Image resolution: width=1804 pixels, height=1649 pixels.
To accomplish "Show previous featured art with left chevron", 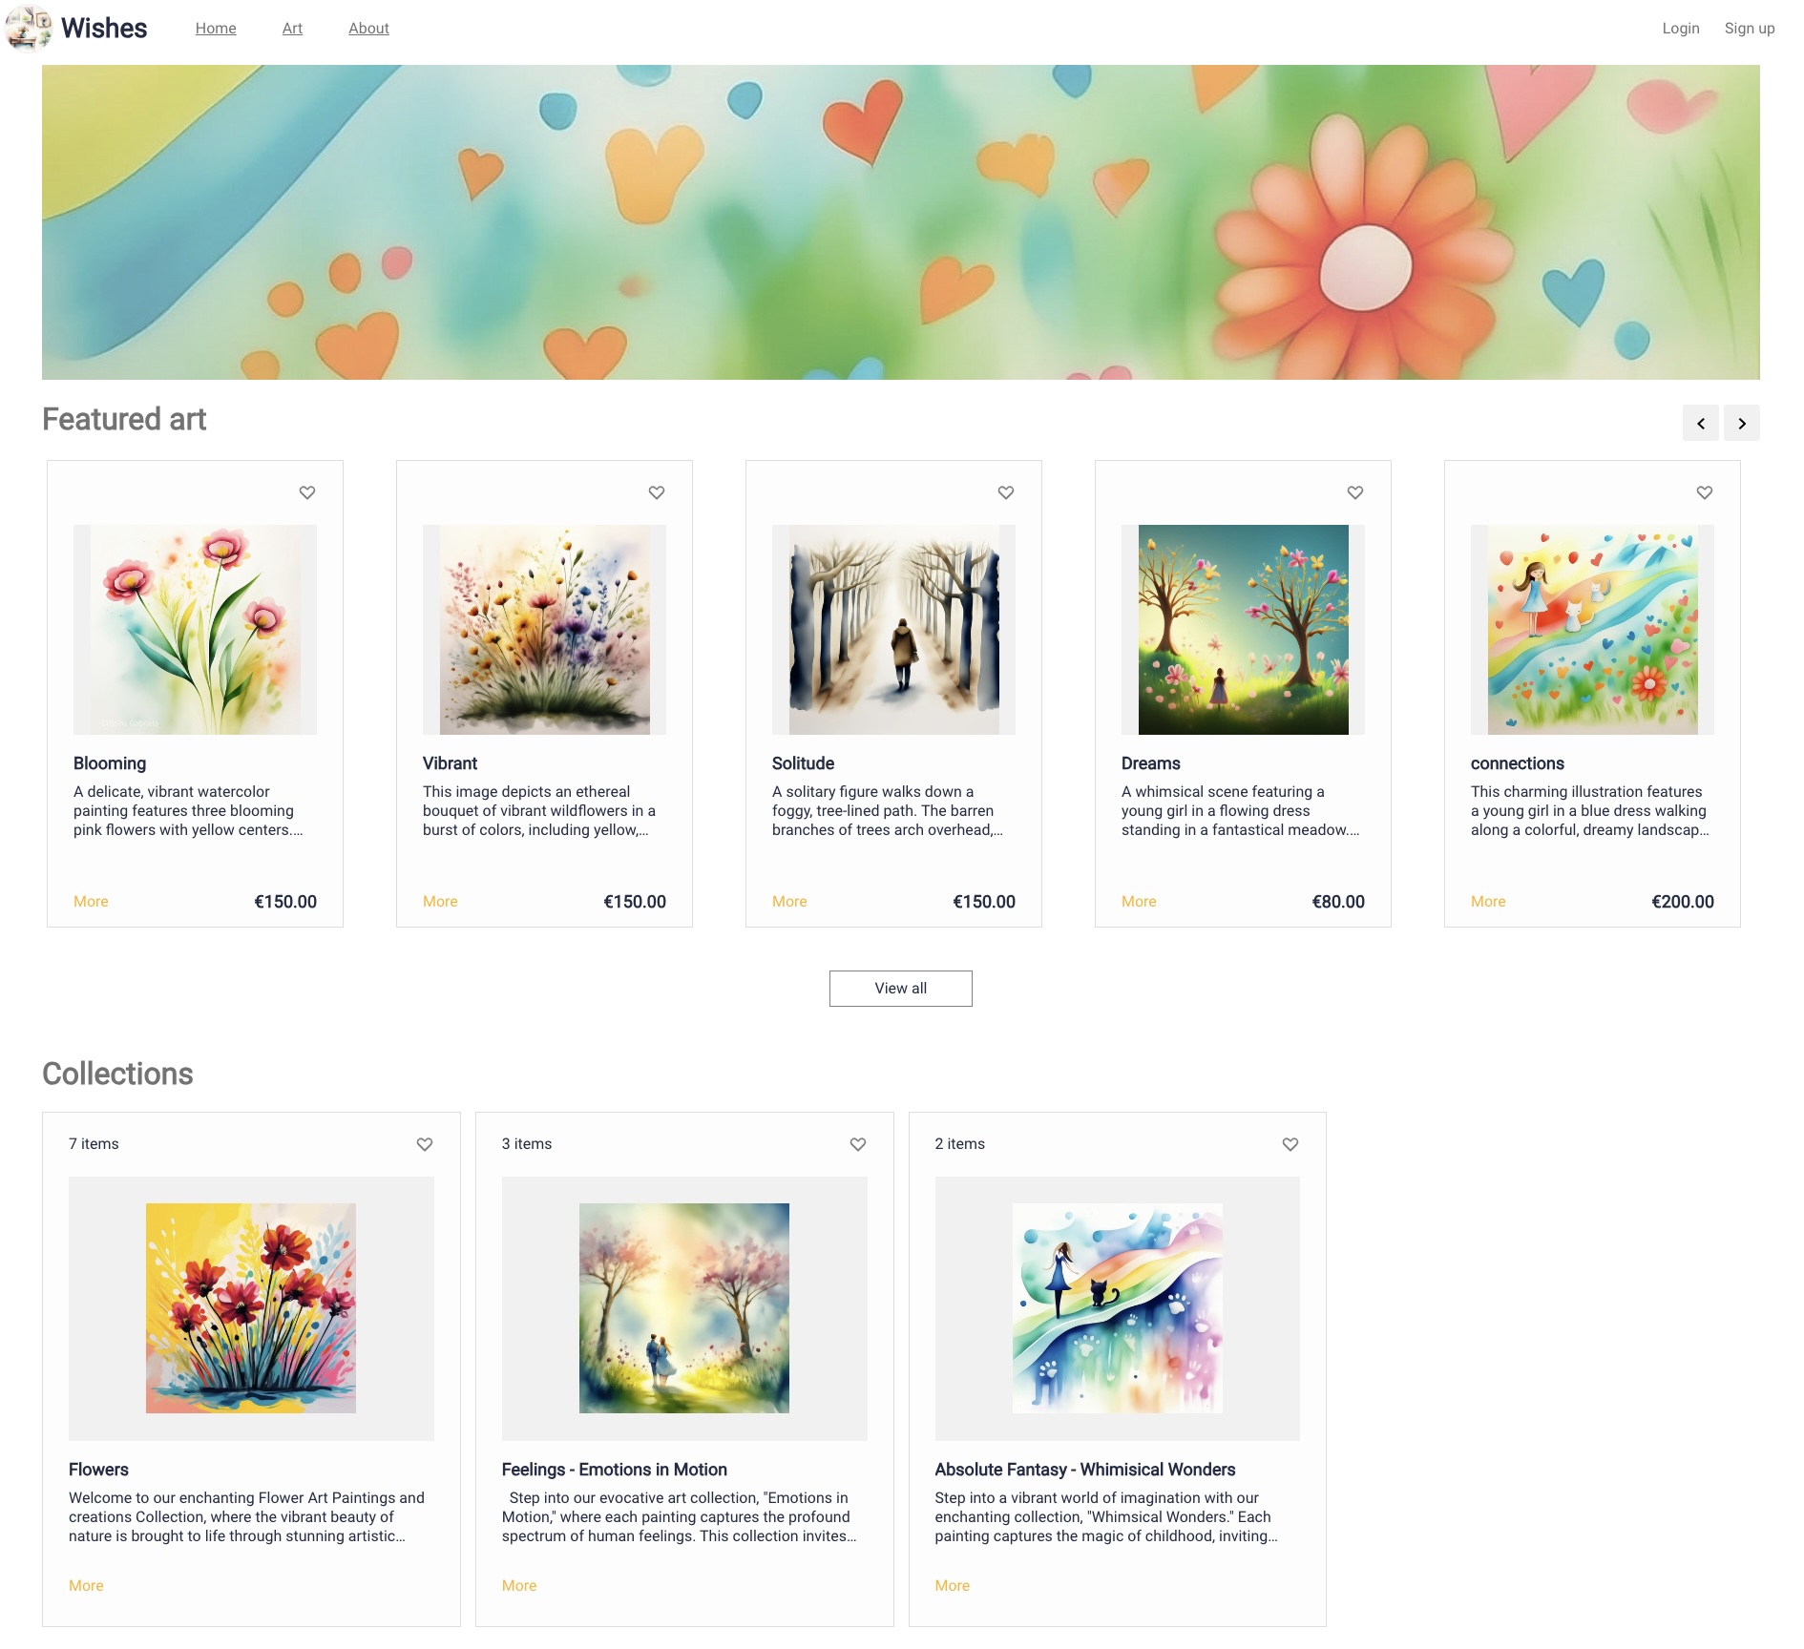I will pos(1701,423).
